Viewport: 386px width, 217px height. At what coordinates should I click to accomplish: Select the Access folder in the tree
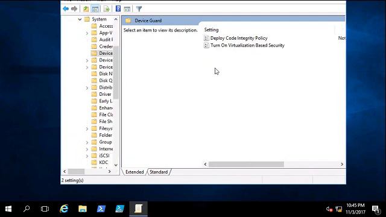tap(106, 26)
